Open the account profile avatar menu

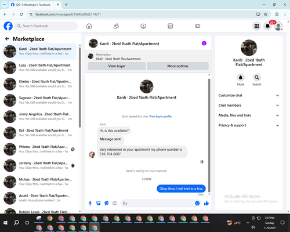tap(278, 26)
